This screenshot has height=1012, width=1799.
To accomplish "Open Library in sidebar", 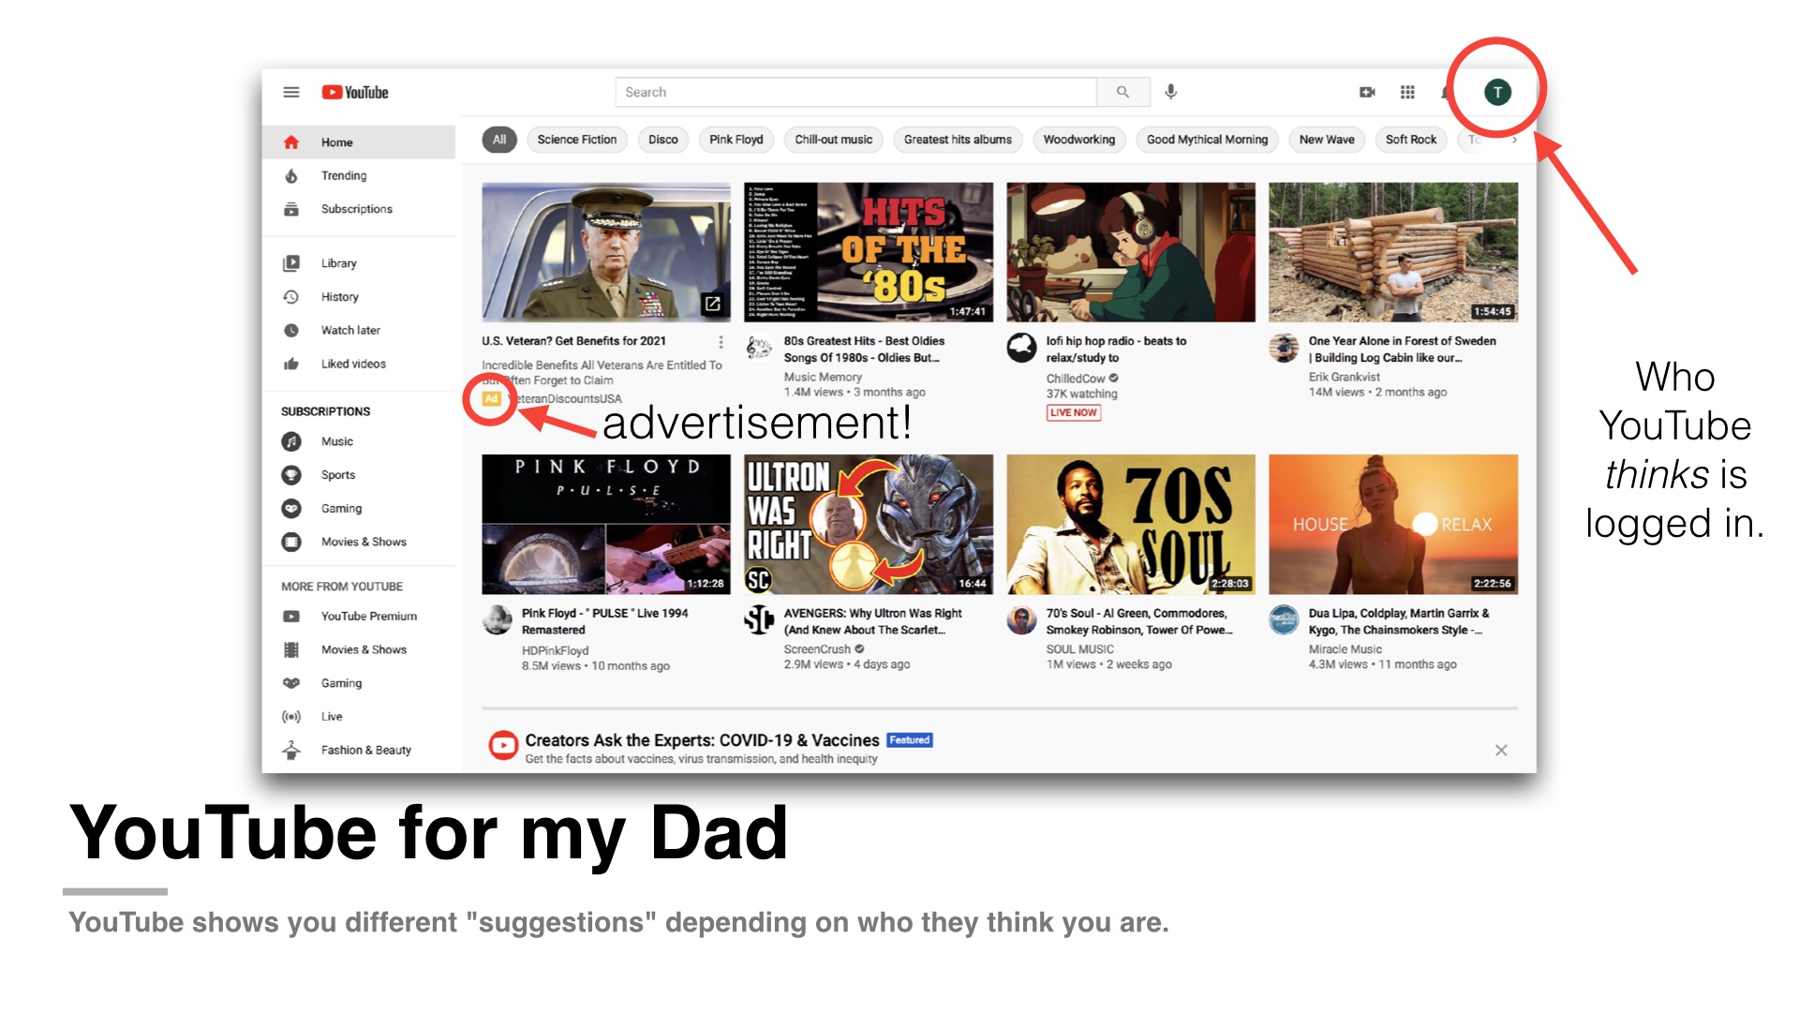I will pos(360,263).
